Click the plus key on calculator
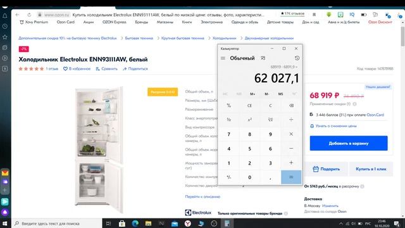The width and height of the screenshot is (405, 228). click(x=291, y=163)
